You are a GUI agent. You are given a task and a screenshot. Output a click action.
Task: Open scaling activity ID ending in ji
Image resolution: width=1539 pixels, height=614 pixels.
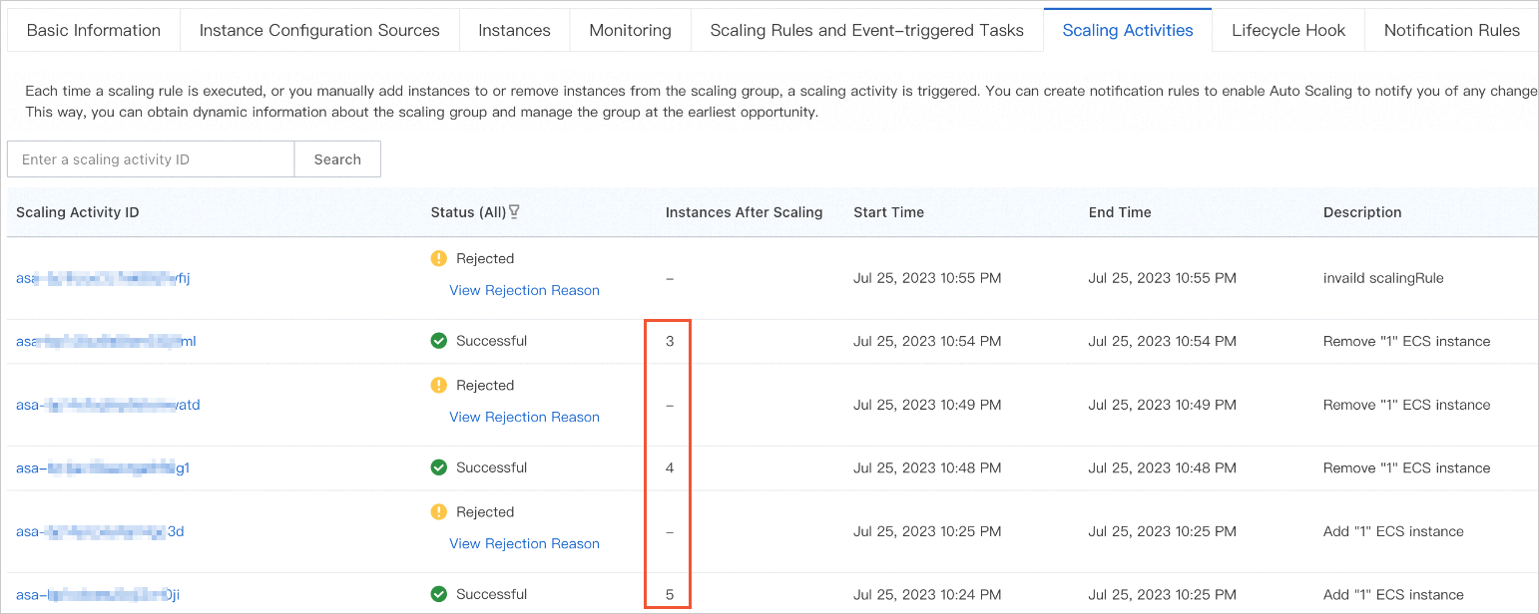(x=98, y=595)
